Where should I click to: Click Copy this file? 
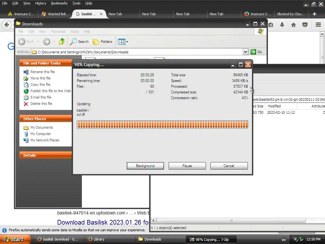(40, 85)
